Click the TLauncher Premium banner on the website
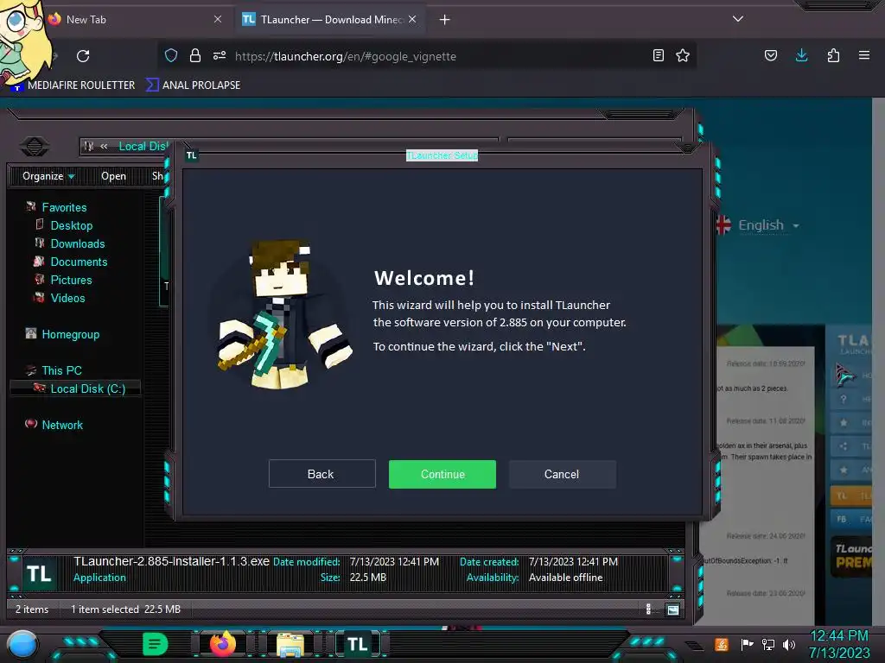The width and height of the screenshot is (885, 663). 852,557
